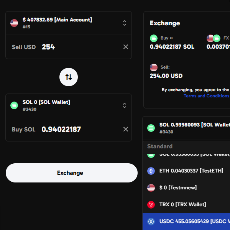Clear the Buy SOL amount
This screenshot has width=230, height=230.
click(126, 129)
